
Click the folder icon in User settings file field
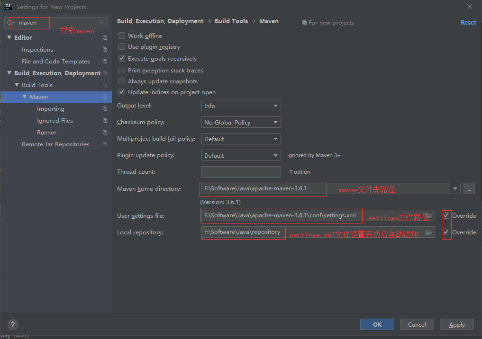coord(429,216)
